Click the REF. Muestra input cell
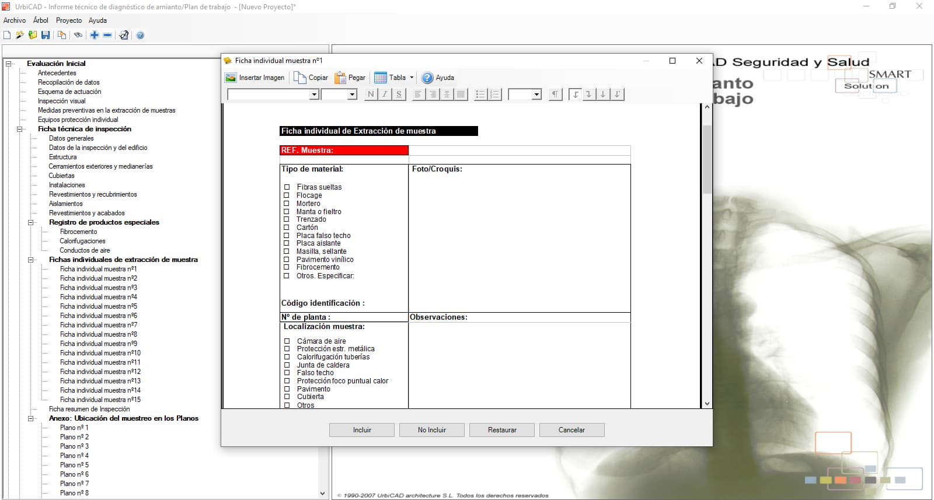Image resolution: width=934 pixels, height=500 pixels. [520, 151]
